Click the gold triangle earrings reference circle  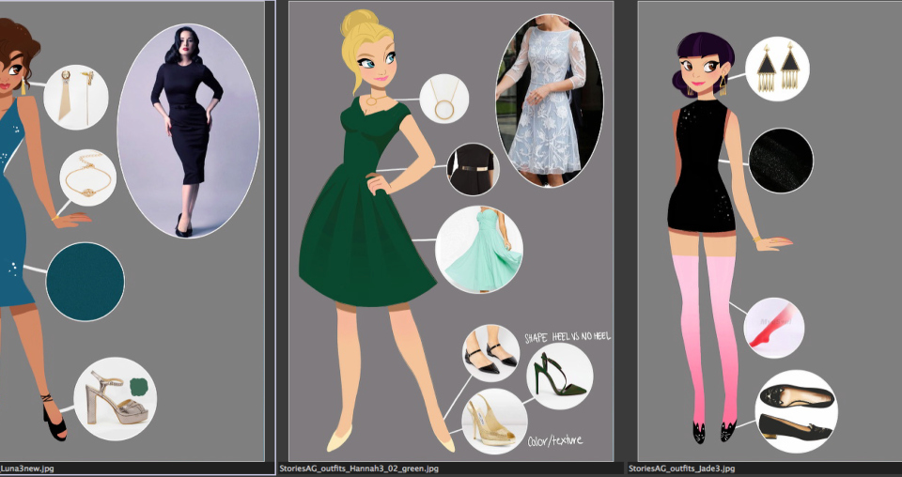click(x=777, y=68)
